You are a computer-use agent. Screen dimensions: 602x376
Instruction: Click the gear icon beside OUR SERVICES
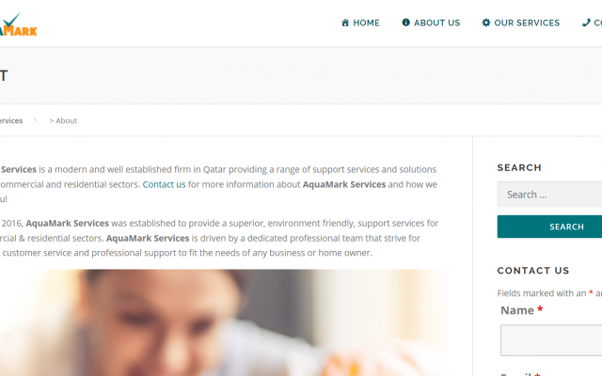pyautogui.click(x=486, y=23)
